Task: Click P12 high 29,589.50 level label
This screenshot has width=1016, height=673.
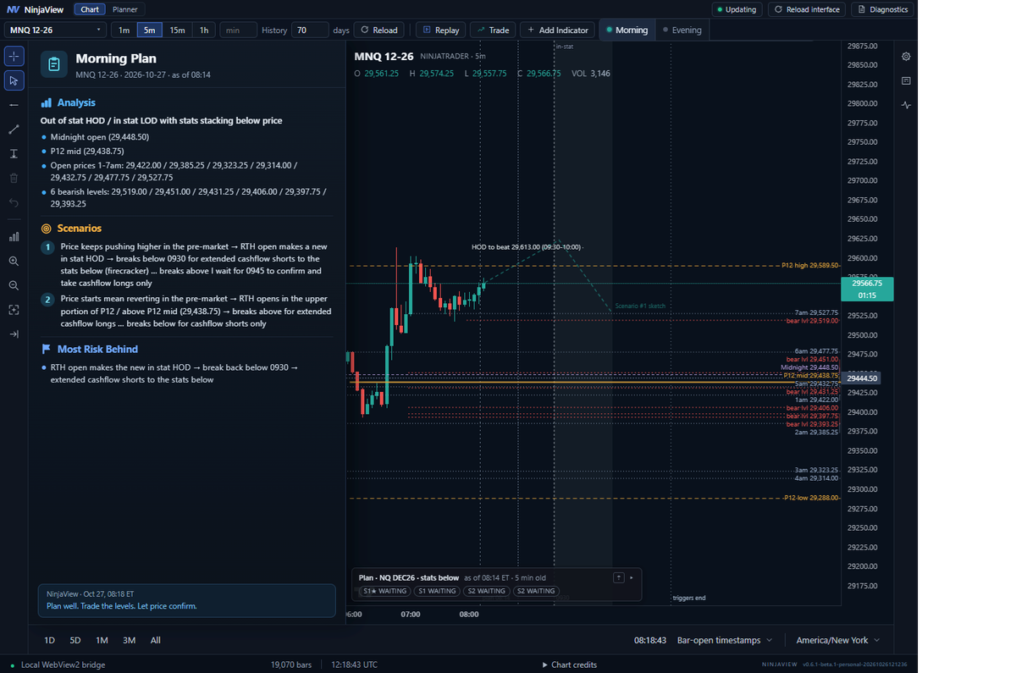Action: [x=810, y=265]
